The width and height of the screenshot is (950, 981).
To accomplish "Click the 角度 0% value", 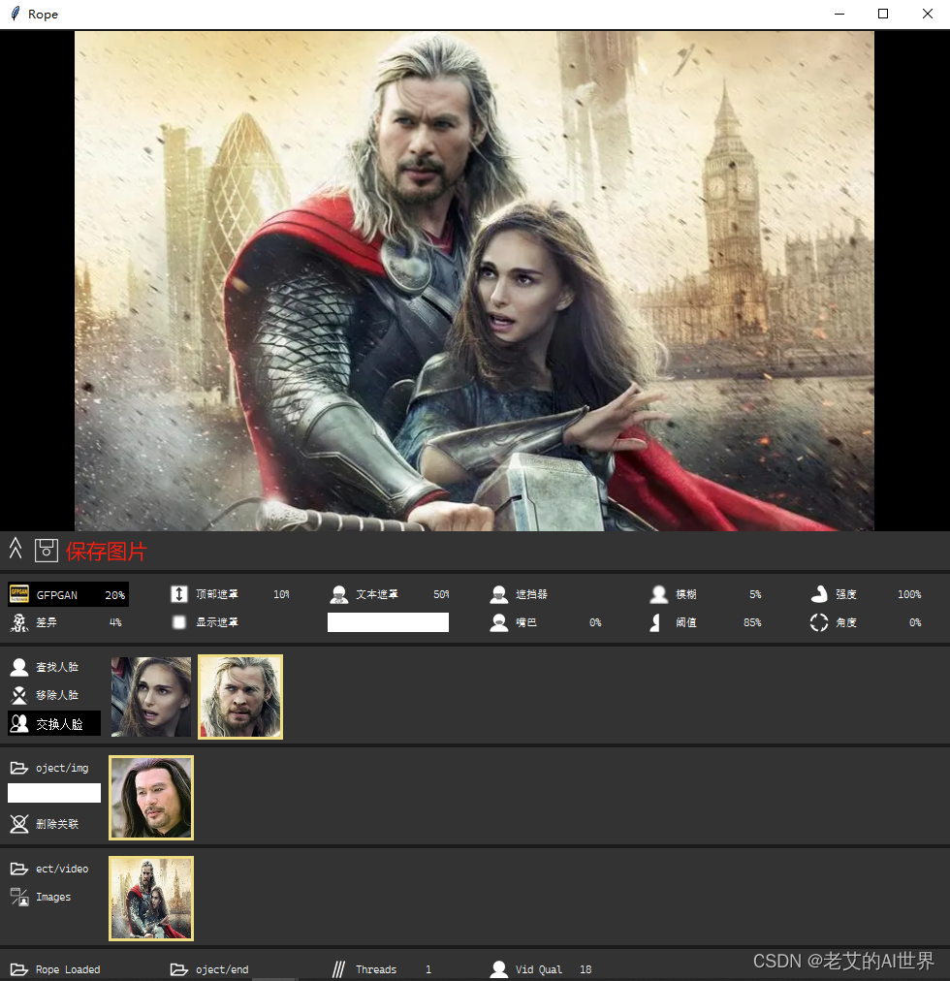I will pyautogui.click(x=915, y=622).
